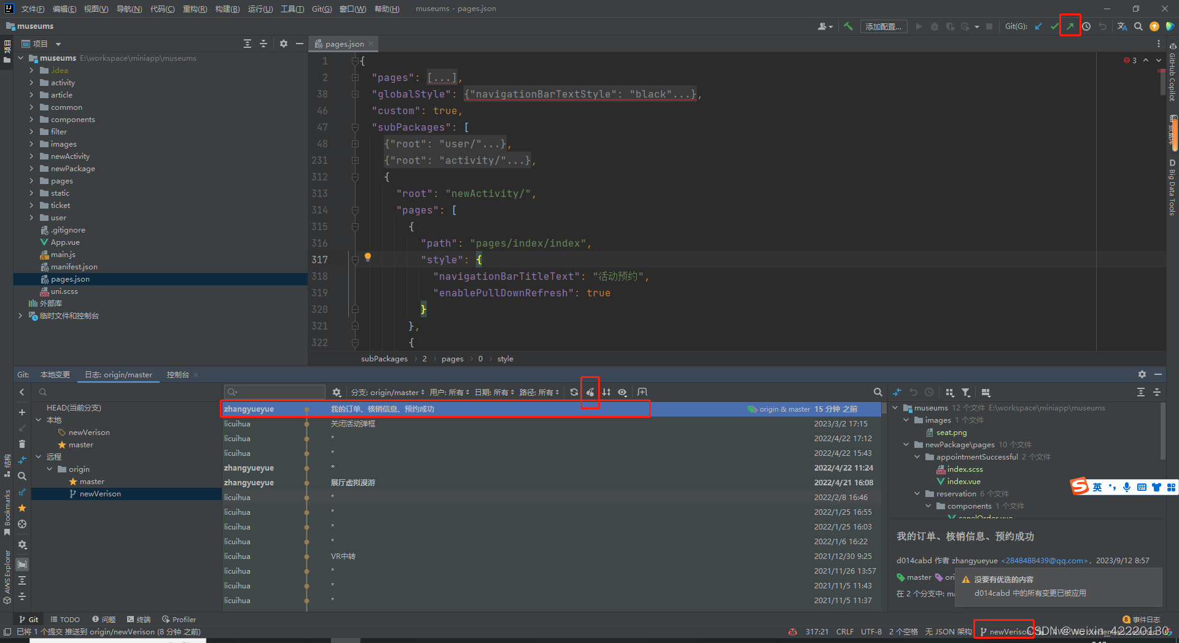Click the IntelliSort arrows icon in log
The height and width of the screenshot is (643, 1179).
(606, 392)
